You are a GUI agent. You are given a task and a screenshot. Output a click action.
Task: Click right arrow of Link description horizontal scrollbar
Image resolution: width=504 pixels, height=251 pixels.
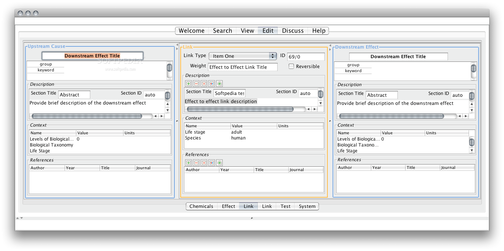[x=314, y=109]
